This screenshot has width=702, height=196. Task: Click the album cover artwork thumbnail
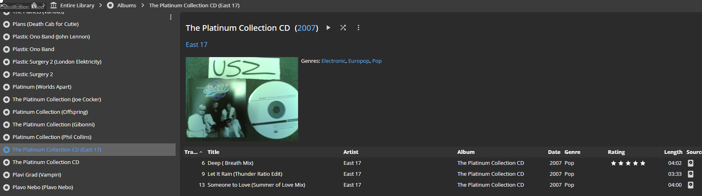[x=242, y=99]
